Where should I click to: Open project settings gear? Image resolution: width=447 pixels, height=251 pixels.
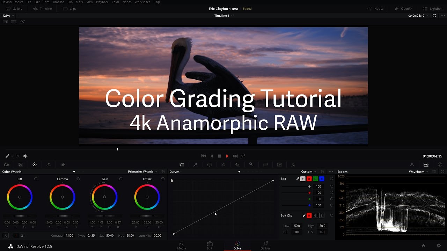pyautogui.click(x=439, y=246)
